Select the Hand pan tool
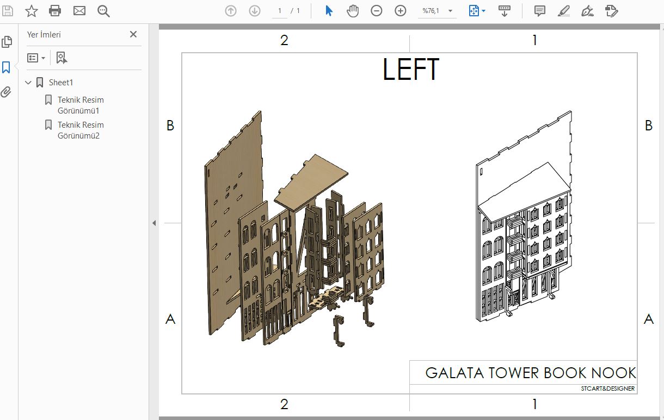664x420 pixels. (x=353, y=11)
